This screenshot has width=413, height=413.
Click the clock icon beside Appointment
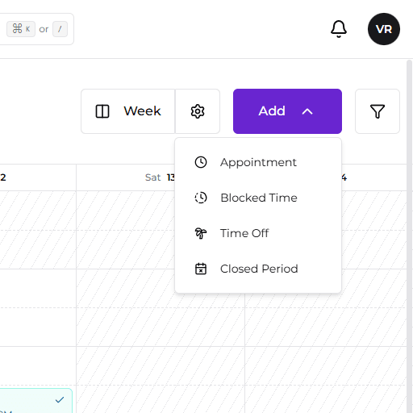[201, 162]
